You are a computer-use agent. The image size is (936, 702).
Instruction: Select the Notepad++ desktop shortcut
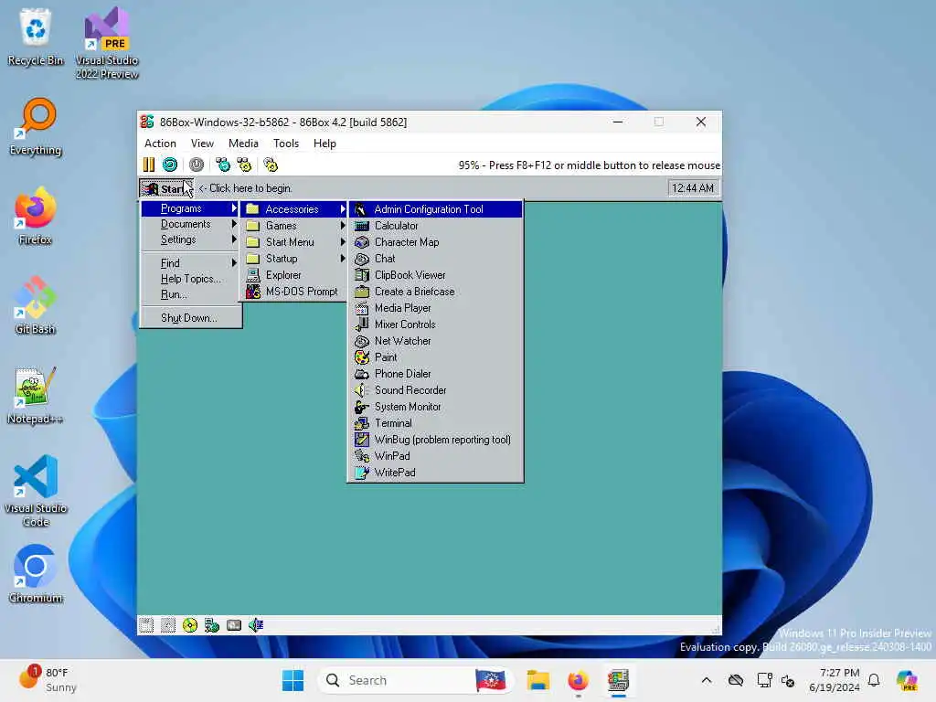tap(36, 395)
